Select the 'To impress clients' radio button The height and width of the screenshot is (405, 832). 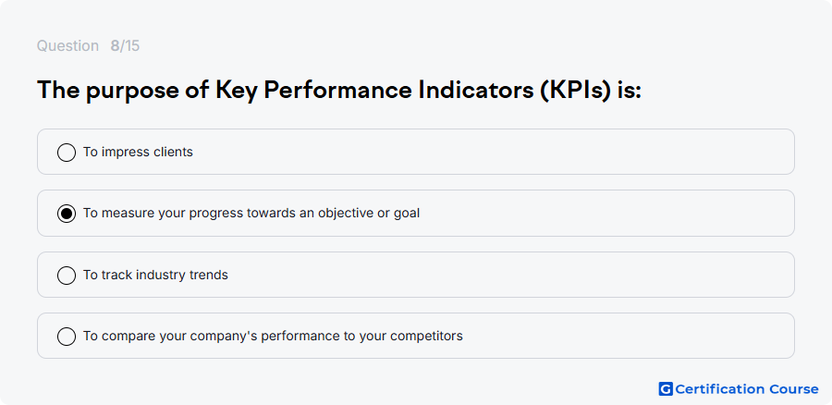67,153
